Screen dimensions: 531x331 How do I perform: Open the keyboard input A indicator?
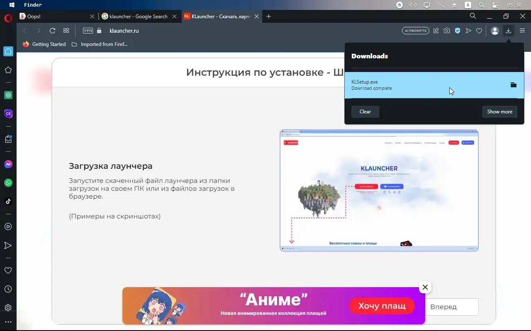click(x=468, y=5)
